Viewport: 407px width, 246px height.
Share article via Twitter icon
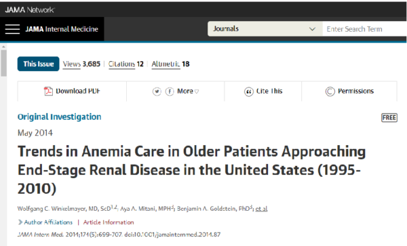pyautogui.click(x=157, y=91)
